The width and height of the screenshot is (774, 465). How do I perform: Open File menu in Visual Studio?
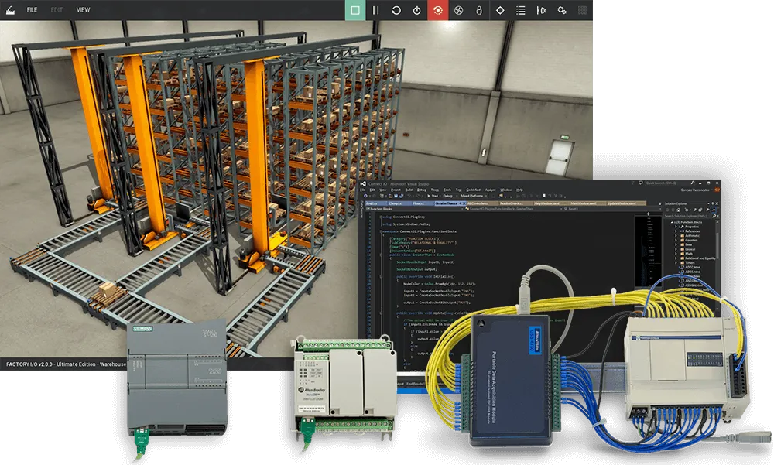pos(362,190)
